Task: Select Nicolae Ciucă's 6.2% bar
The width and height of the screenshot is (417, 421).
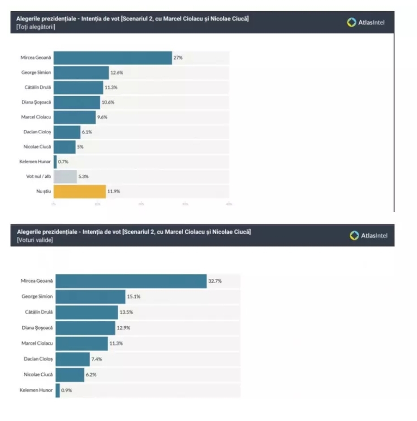Action: click(70, 374)
